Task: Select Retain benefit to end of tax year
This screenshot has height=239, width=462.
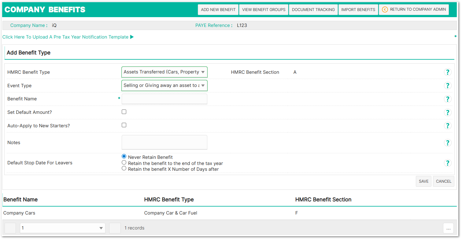Action: pyautogui.click(x=124, y=162)
